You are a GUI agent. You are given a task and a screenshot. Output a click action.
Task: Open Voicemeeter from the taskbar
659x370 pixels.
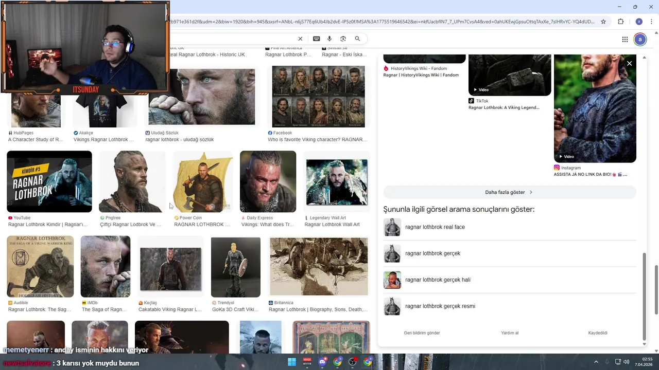[x=307, y=362]
